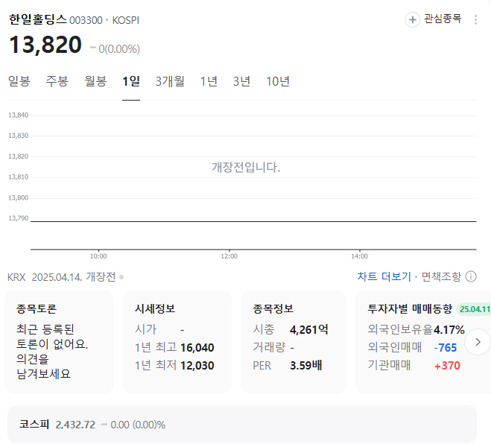Screen dimensions: 491x444
Task: Click the KRX 2025.04.14. 개장전 status text
Action: coord(62,277)
